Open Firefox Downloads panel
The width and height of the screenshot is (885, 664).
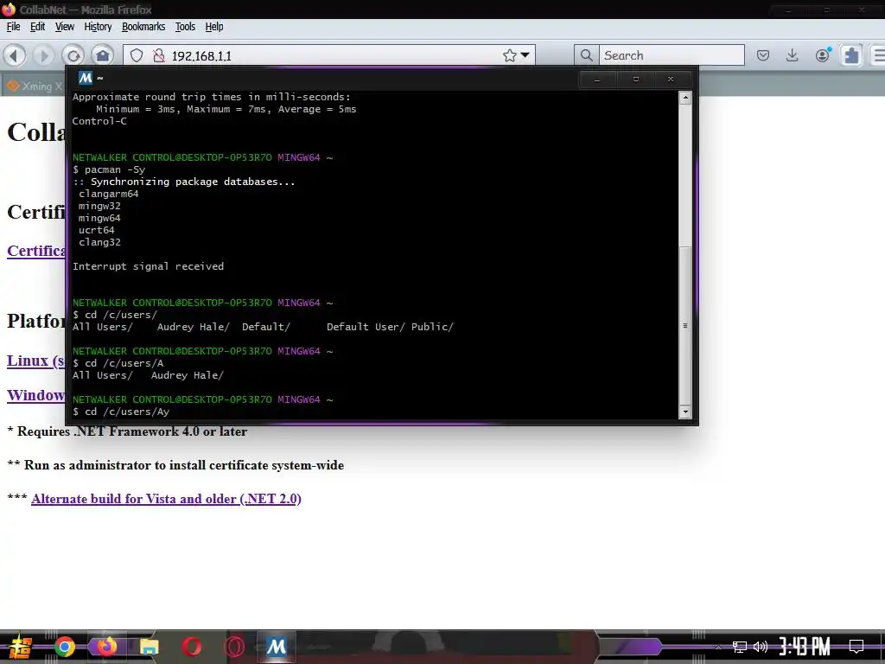[793, 55]
